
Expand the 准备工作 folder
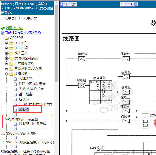[6, 53]
